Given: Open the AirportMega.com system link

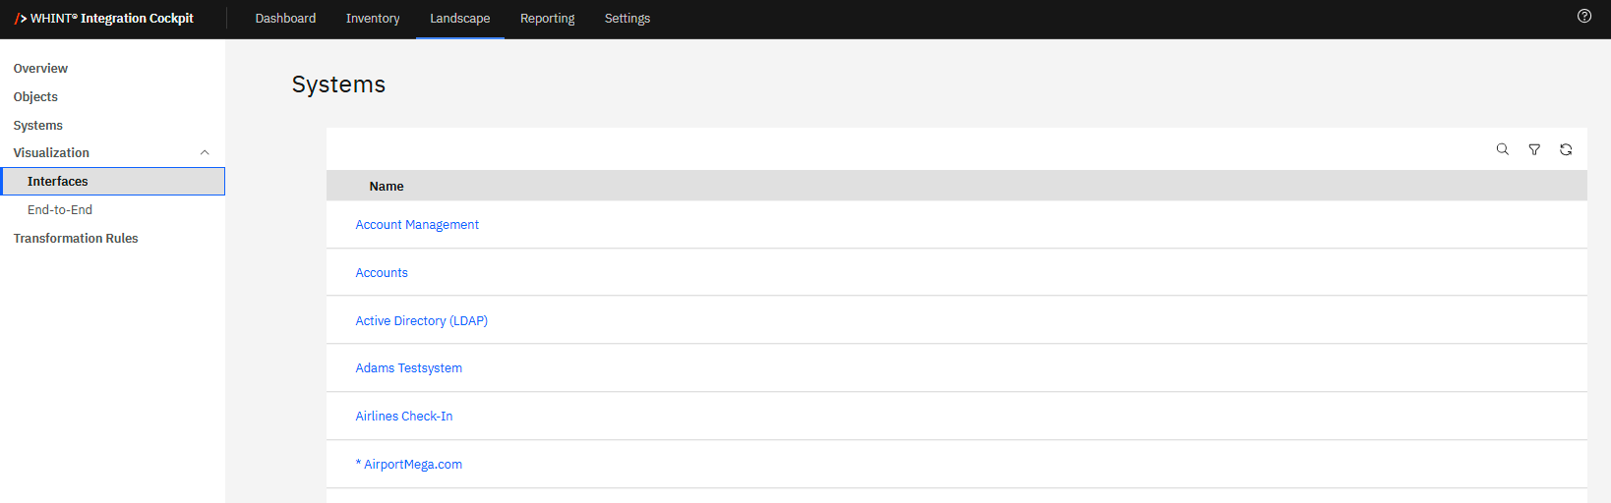Looking at the screenshot, I should tap(412, 465).
